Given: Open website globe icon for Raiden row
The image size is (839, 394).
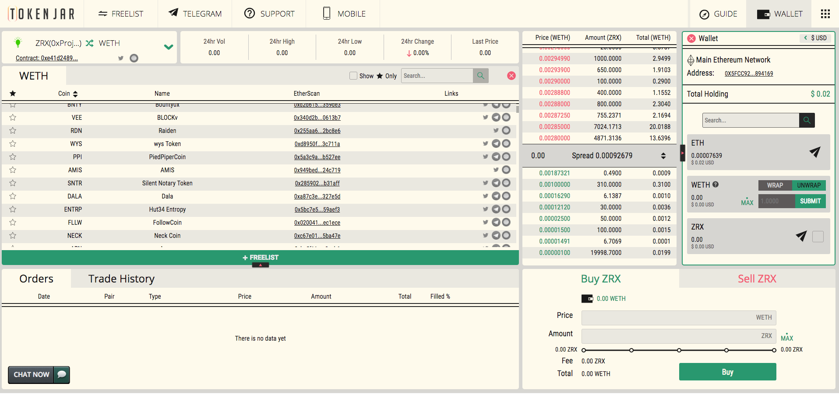Looking at the screenshot, I should point(506,130).
